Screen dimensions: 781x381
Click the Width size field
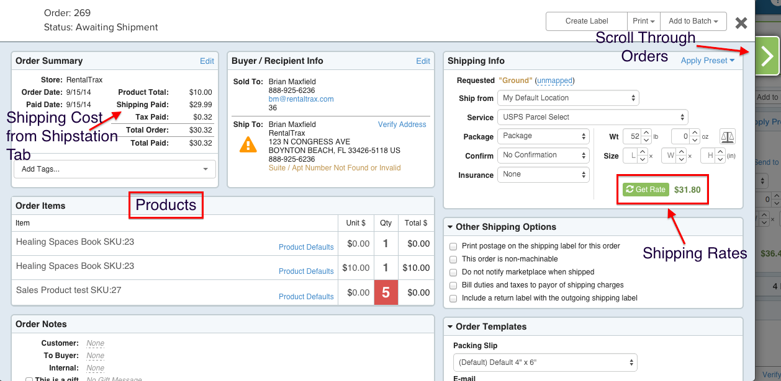[669, 155]
